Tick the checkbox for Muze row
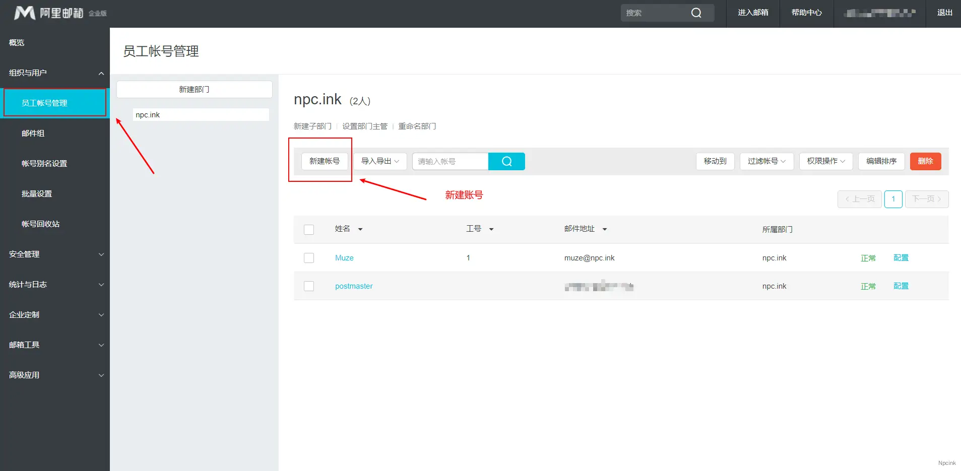The width and height of the screenshot is (961, 471). (x=309, y=258)
